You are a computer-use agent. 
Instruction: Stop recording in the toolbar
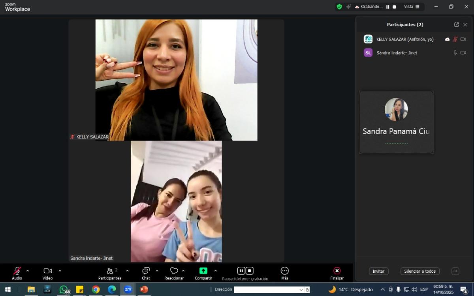coord(250,271)
